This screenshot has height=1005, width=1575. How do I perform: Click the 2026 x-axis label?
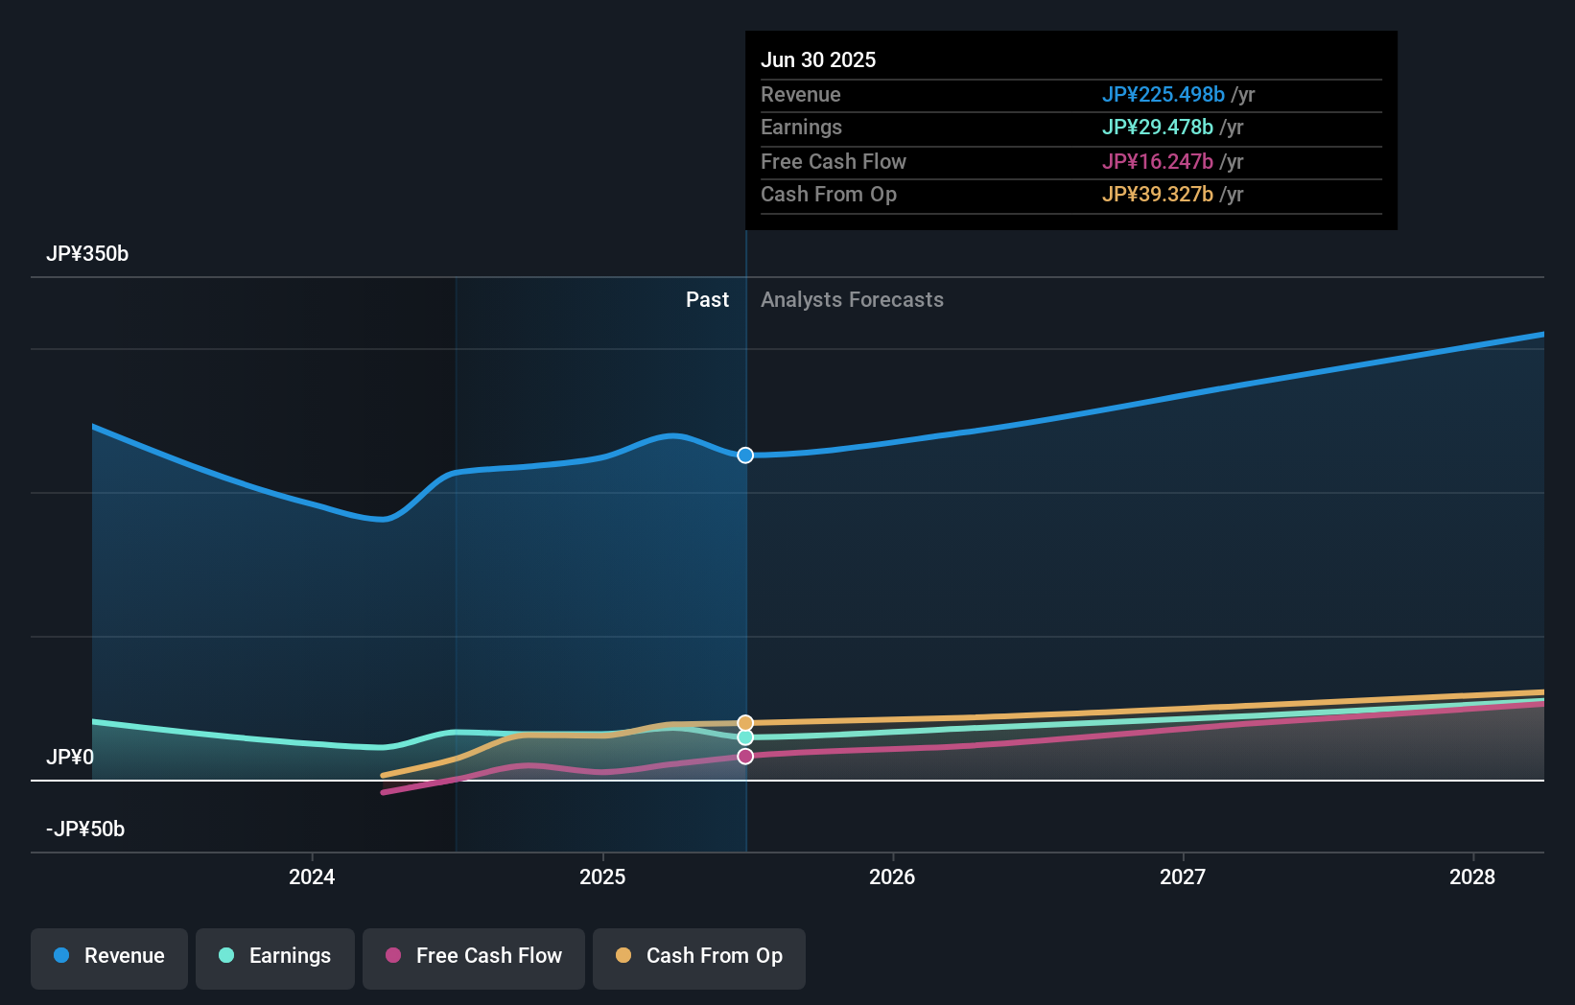point(892,876)
